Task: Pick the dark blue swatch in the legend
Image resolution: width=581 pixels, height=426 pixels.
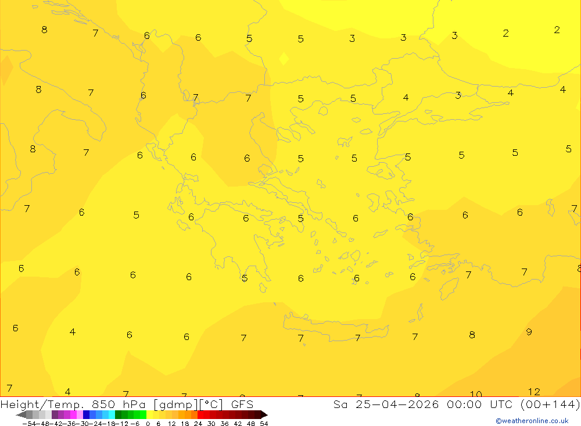Action: [x=86, y=414]
